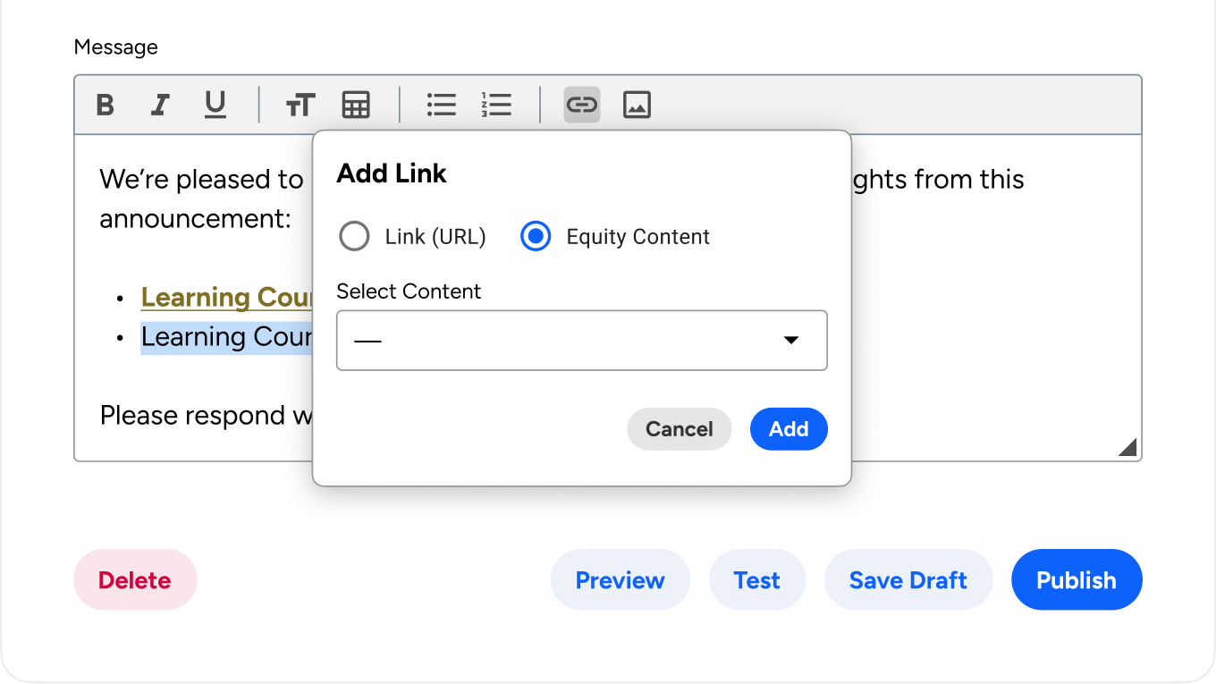This screenshot has width=1216, height=684.
Task: Click the message editor resize handle
Action: tap(1128, 447)
